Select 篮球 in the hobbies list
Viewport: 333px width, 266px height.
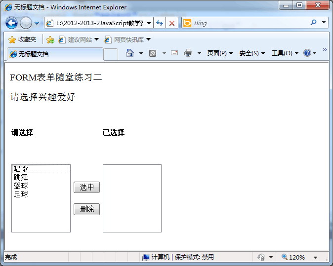click(41, 186)
